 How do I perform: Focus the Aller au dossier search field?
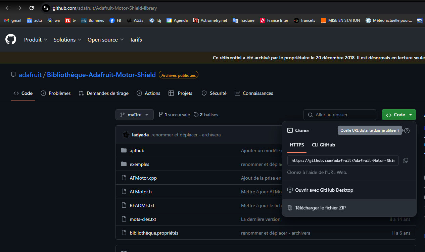tap(340, 115)
